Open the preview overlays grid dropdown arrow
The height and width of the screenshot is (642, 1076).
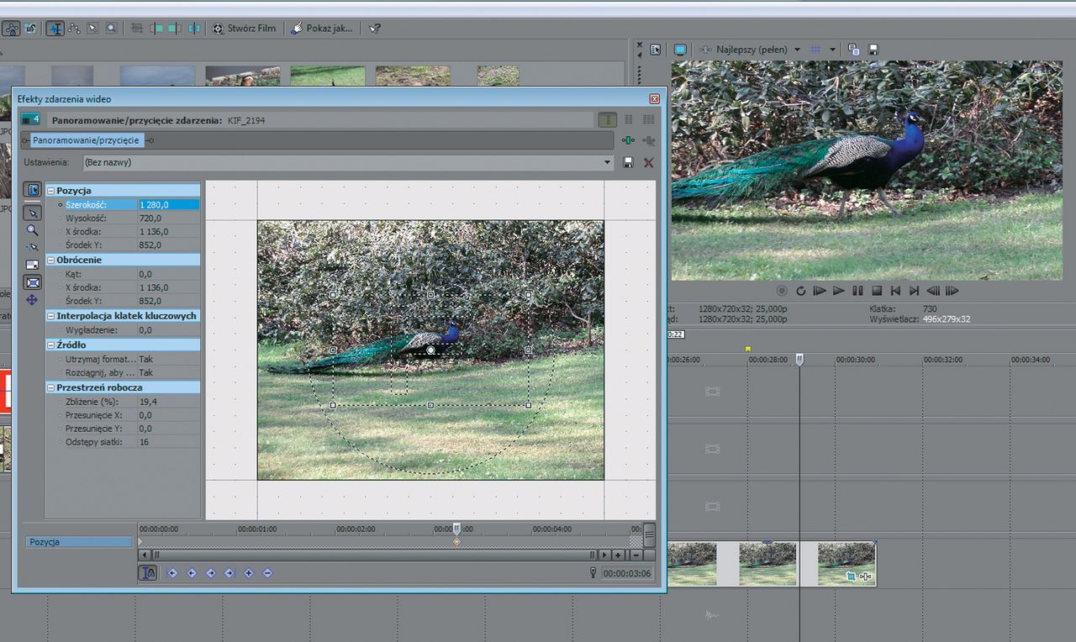(x=832, y=50)
